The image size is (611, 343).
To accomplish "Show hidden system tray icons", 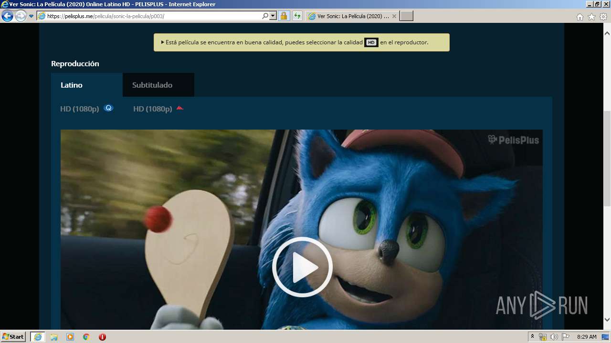I will [532, 337].
